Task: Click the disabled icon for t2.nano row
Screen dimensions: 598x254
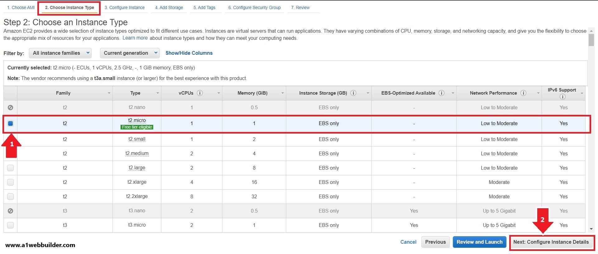Action: [10, 107]
